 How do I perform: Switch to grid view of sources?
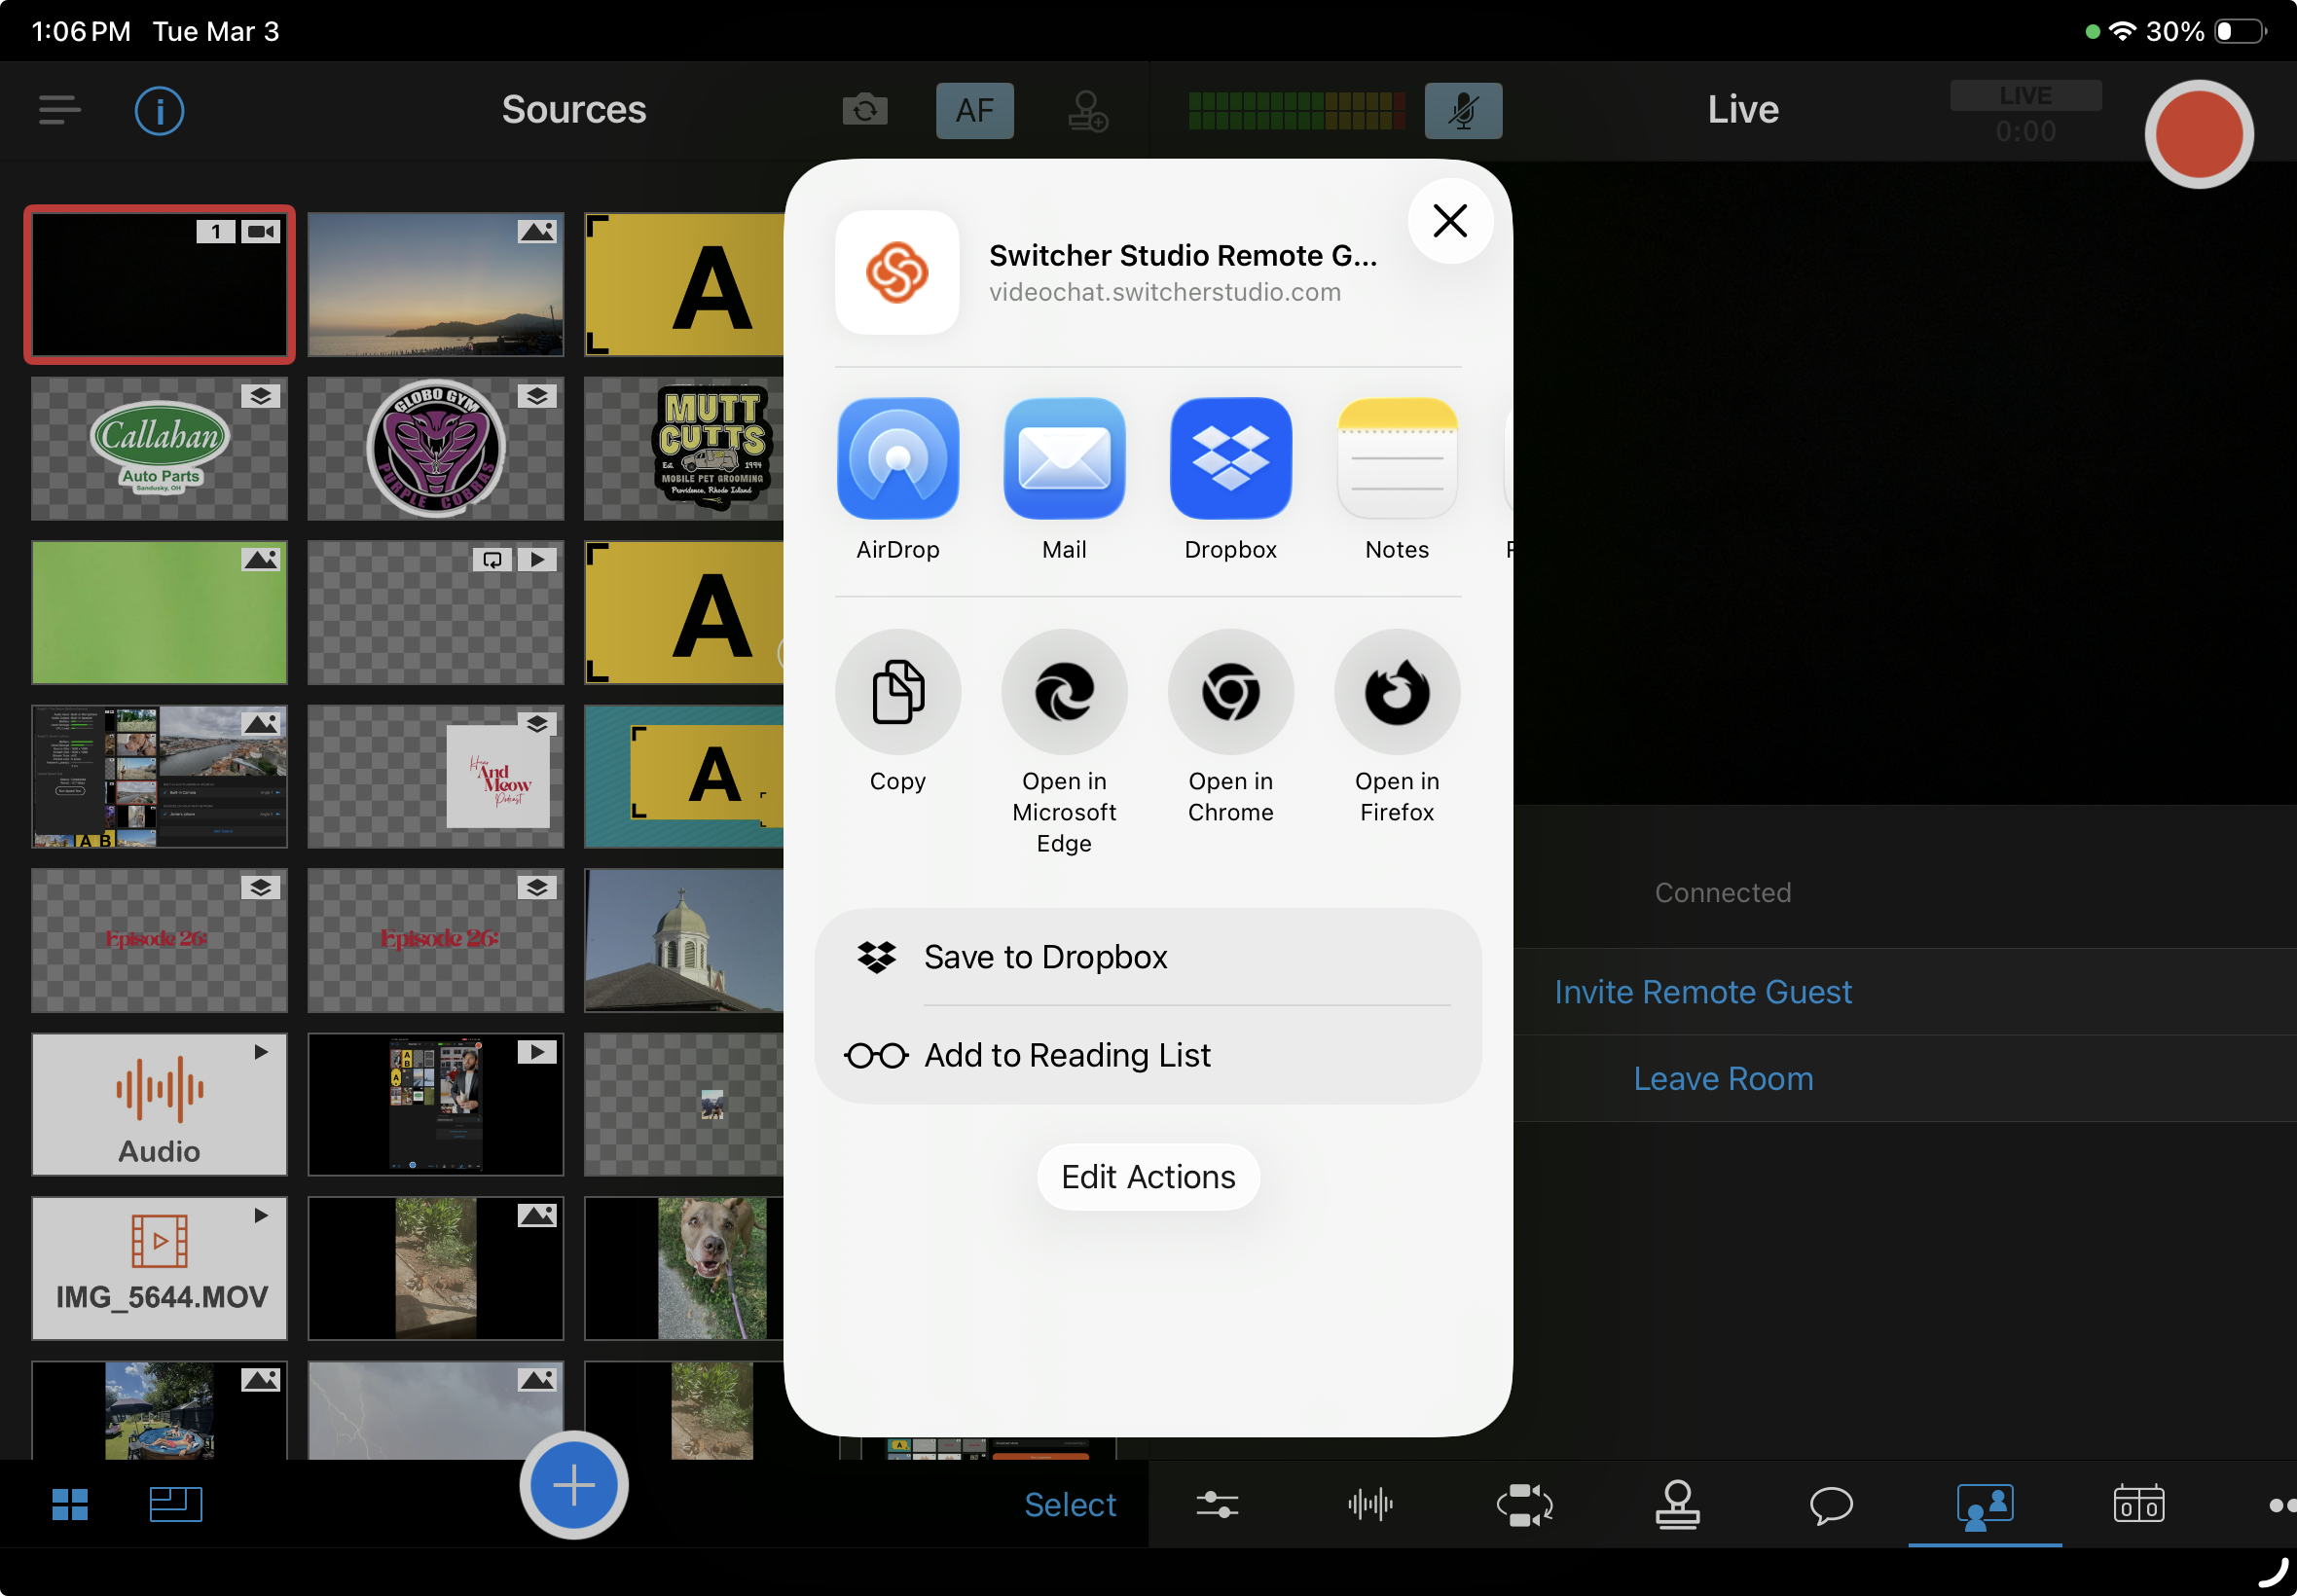click(x=70, y=1504)
